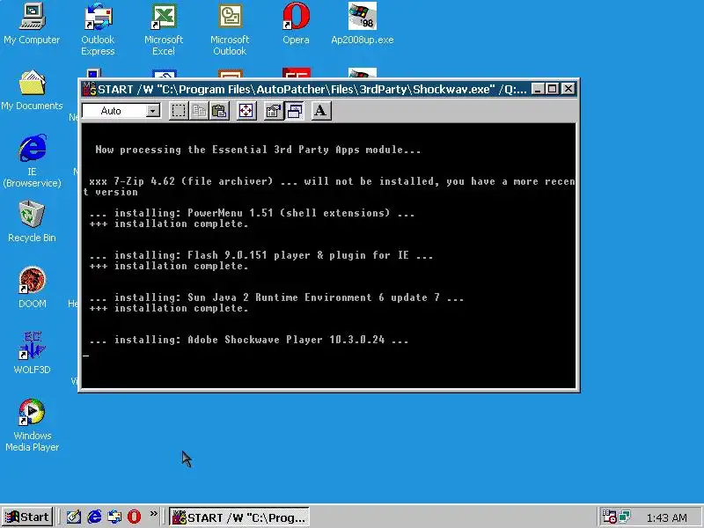Screen dimensions: 704x528
Task: Open the Start menu
Action: tap(27, 517)
